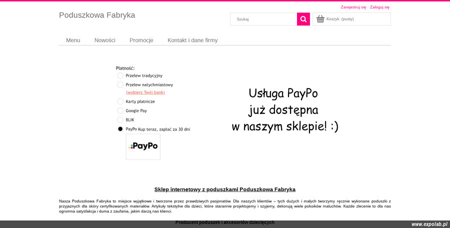Click the Poduszkowa Fabryka site title
Viewport: 450px width, 228px height.
[97, 15]
